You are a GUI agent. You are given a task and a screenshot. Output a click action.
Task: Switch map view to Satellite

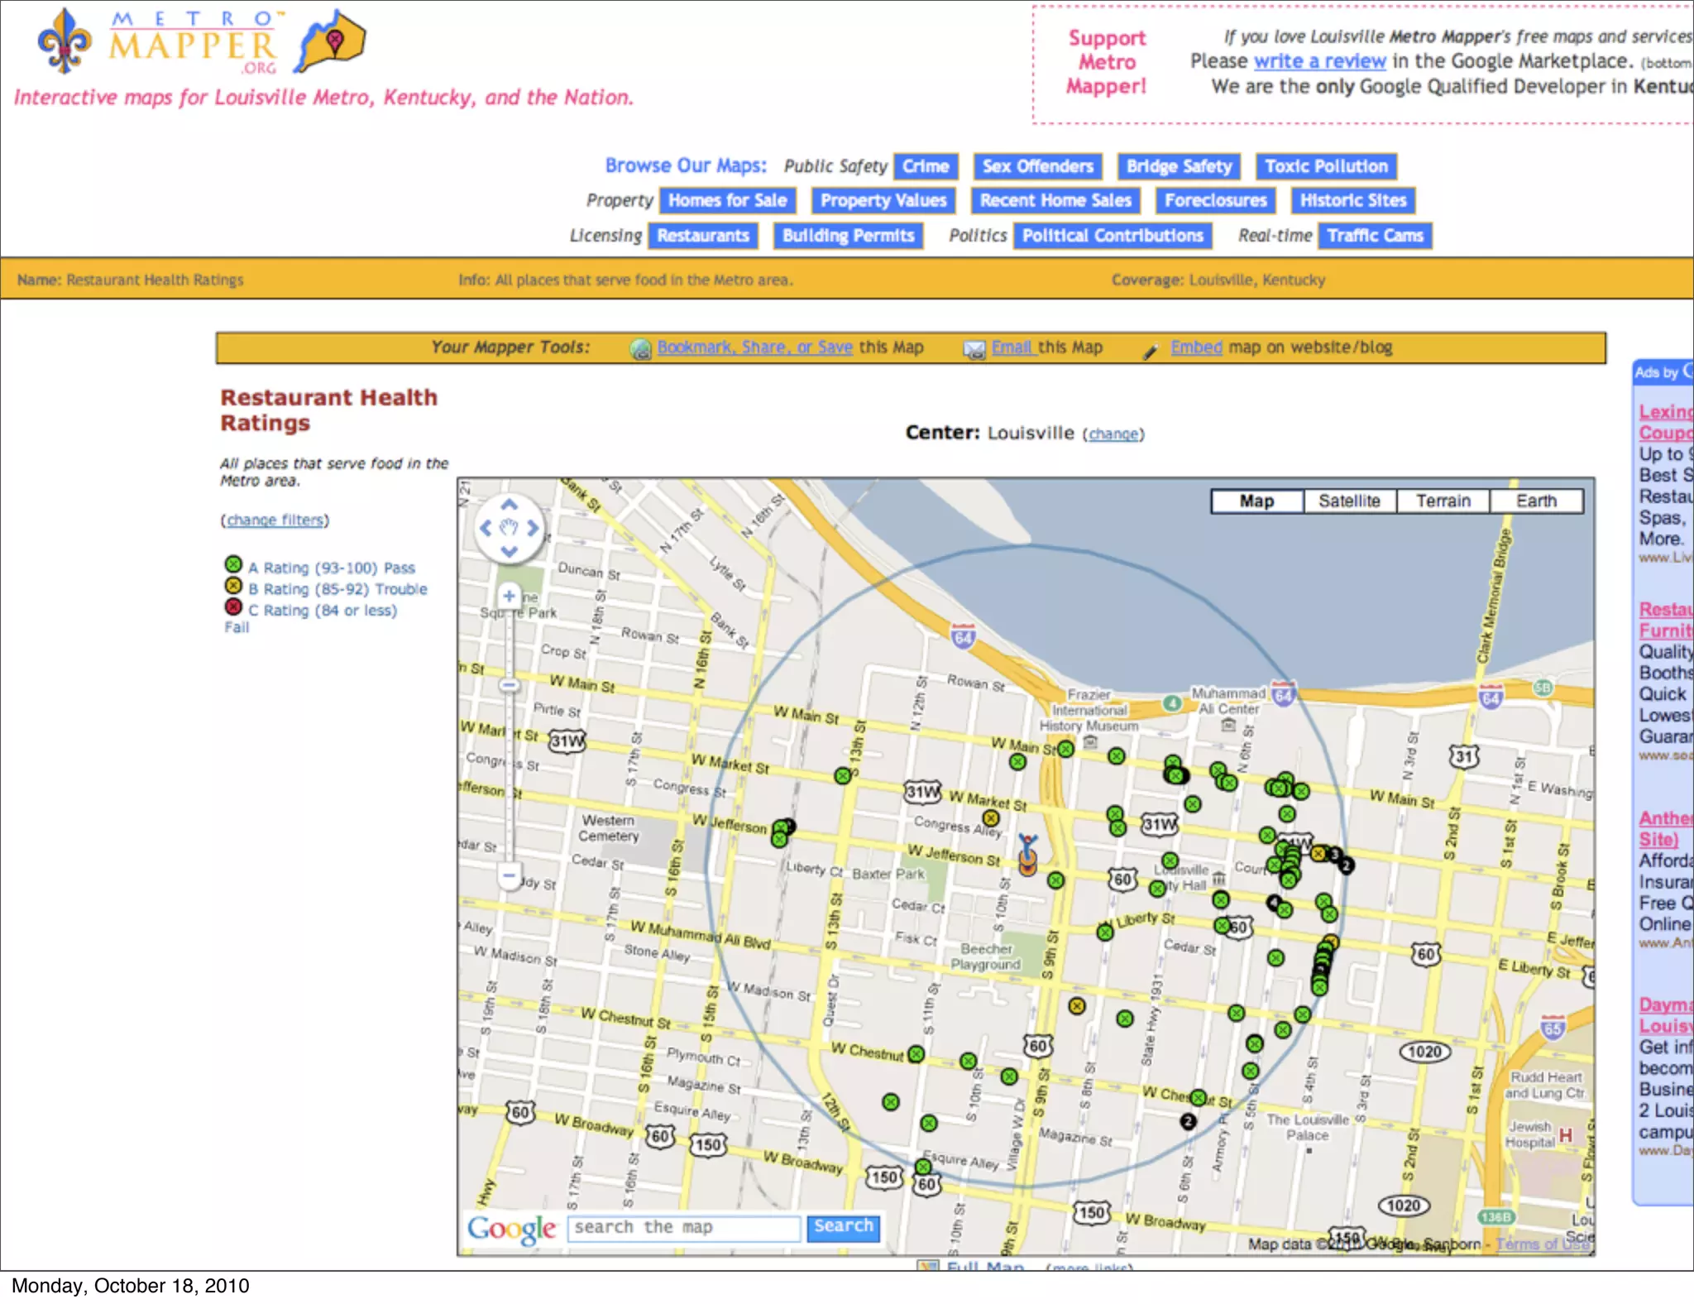pos(1349,501)
